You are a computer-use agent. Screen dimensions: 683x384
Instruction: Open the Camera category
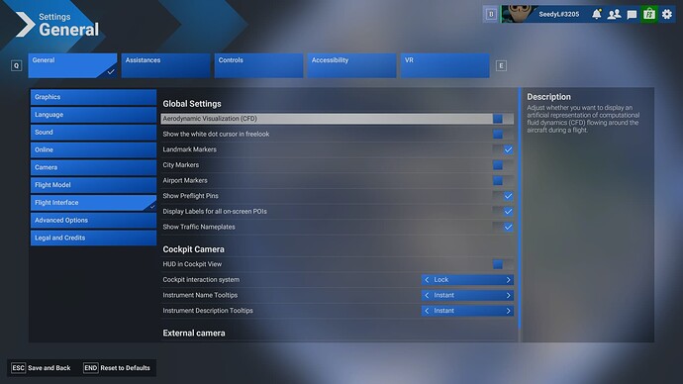pos(93,167)
